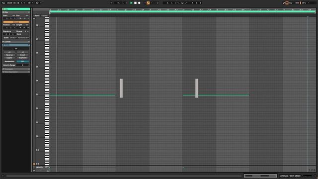Click the 1/16 grid size label
The image size is (318, 179).
coord(312,170)
